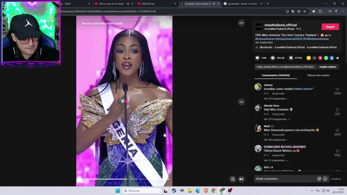Open the Chrome profile avatar
Screen dimensions: 347x195
click(336, 11)
